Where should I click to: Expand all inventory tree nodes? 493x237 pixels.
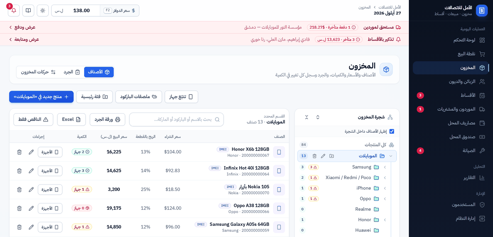(x=318, y=117)
